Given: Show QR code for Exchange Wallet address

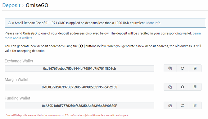Looking at the screenshot, I should 195,68.
